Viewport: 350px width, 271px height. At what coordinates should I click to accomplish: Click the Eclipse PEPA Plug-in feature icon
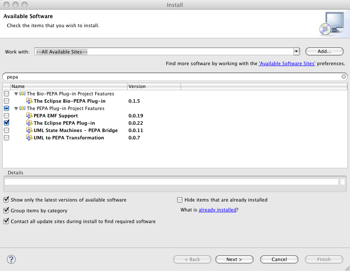[29, 123]
